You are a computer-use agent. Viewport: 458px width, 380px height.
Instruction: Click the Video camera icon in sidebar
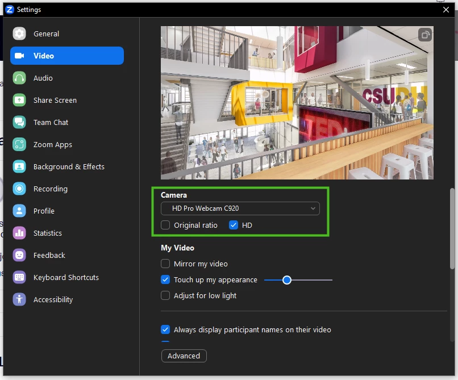click(x=19, y=56)
